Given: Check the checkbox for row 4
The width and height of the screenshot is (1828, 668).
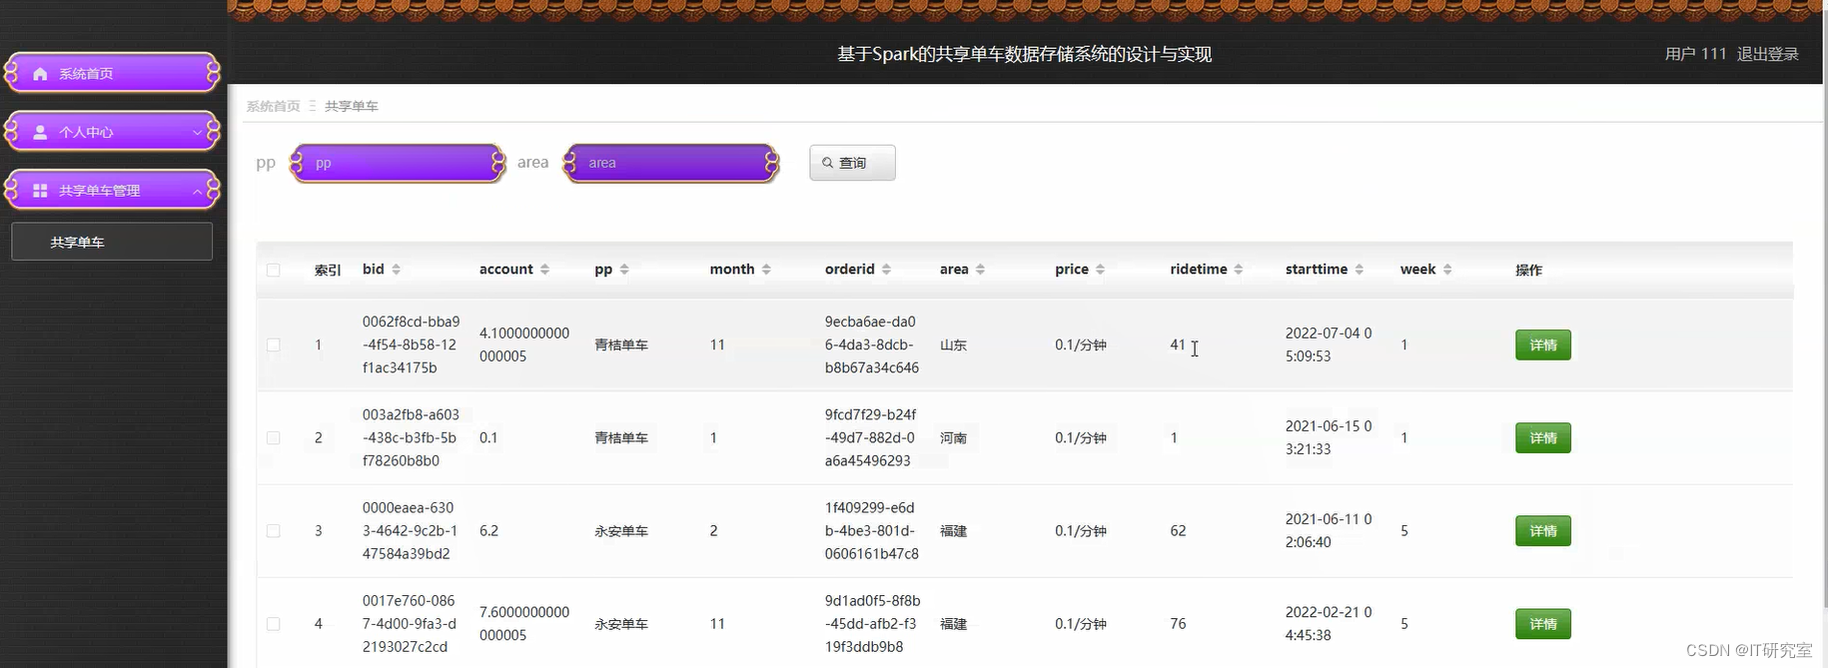Looking at the screenshot, I should [x=274, y=624].
